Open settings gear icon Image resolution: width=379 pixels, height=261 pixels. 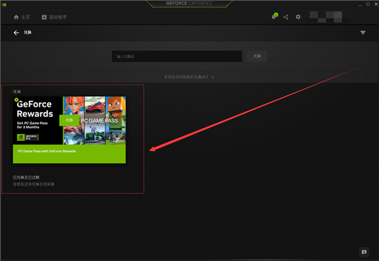(x=298, y=17)
